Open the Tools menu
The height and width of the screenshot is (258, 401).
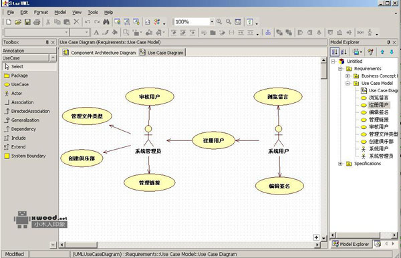pyautogui.click(x=93, y=12)
